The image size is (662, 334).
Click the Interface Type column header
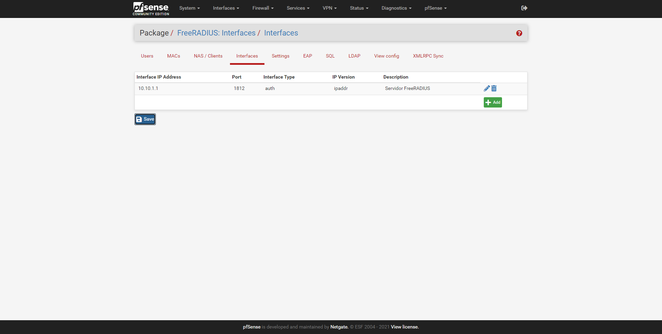pos(279,77)
